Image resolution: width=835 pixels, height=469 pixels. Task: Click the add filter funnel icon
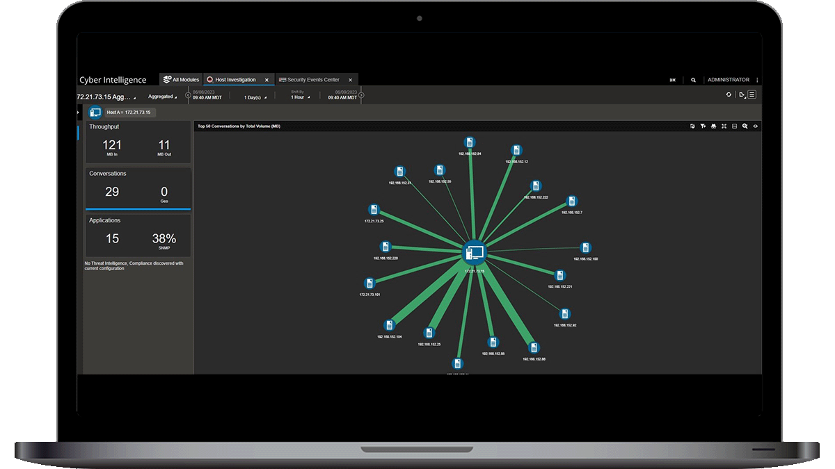[703, 126]
